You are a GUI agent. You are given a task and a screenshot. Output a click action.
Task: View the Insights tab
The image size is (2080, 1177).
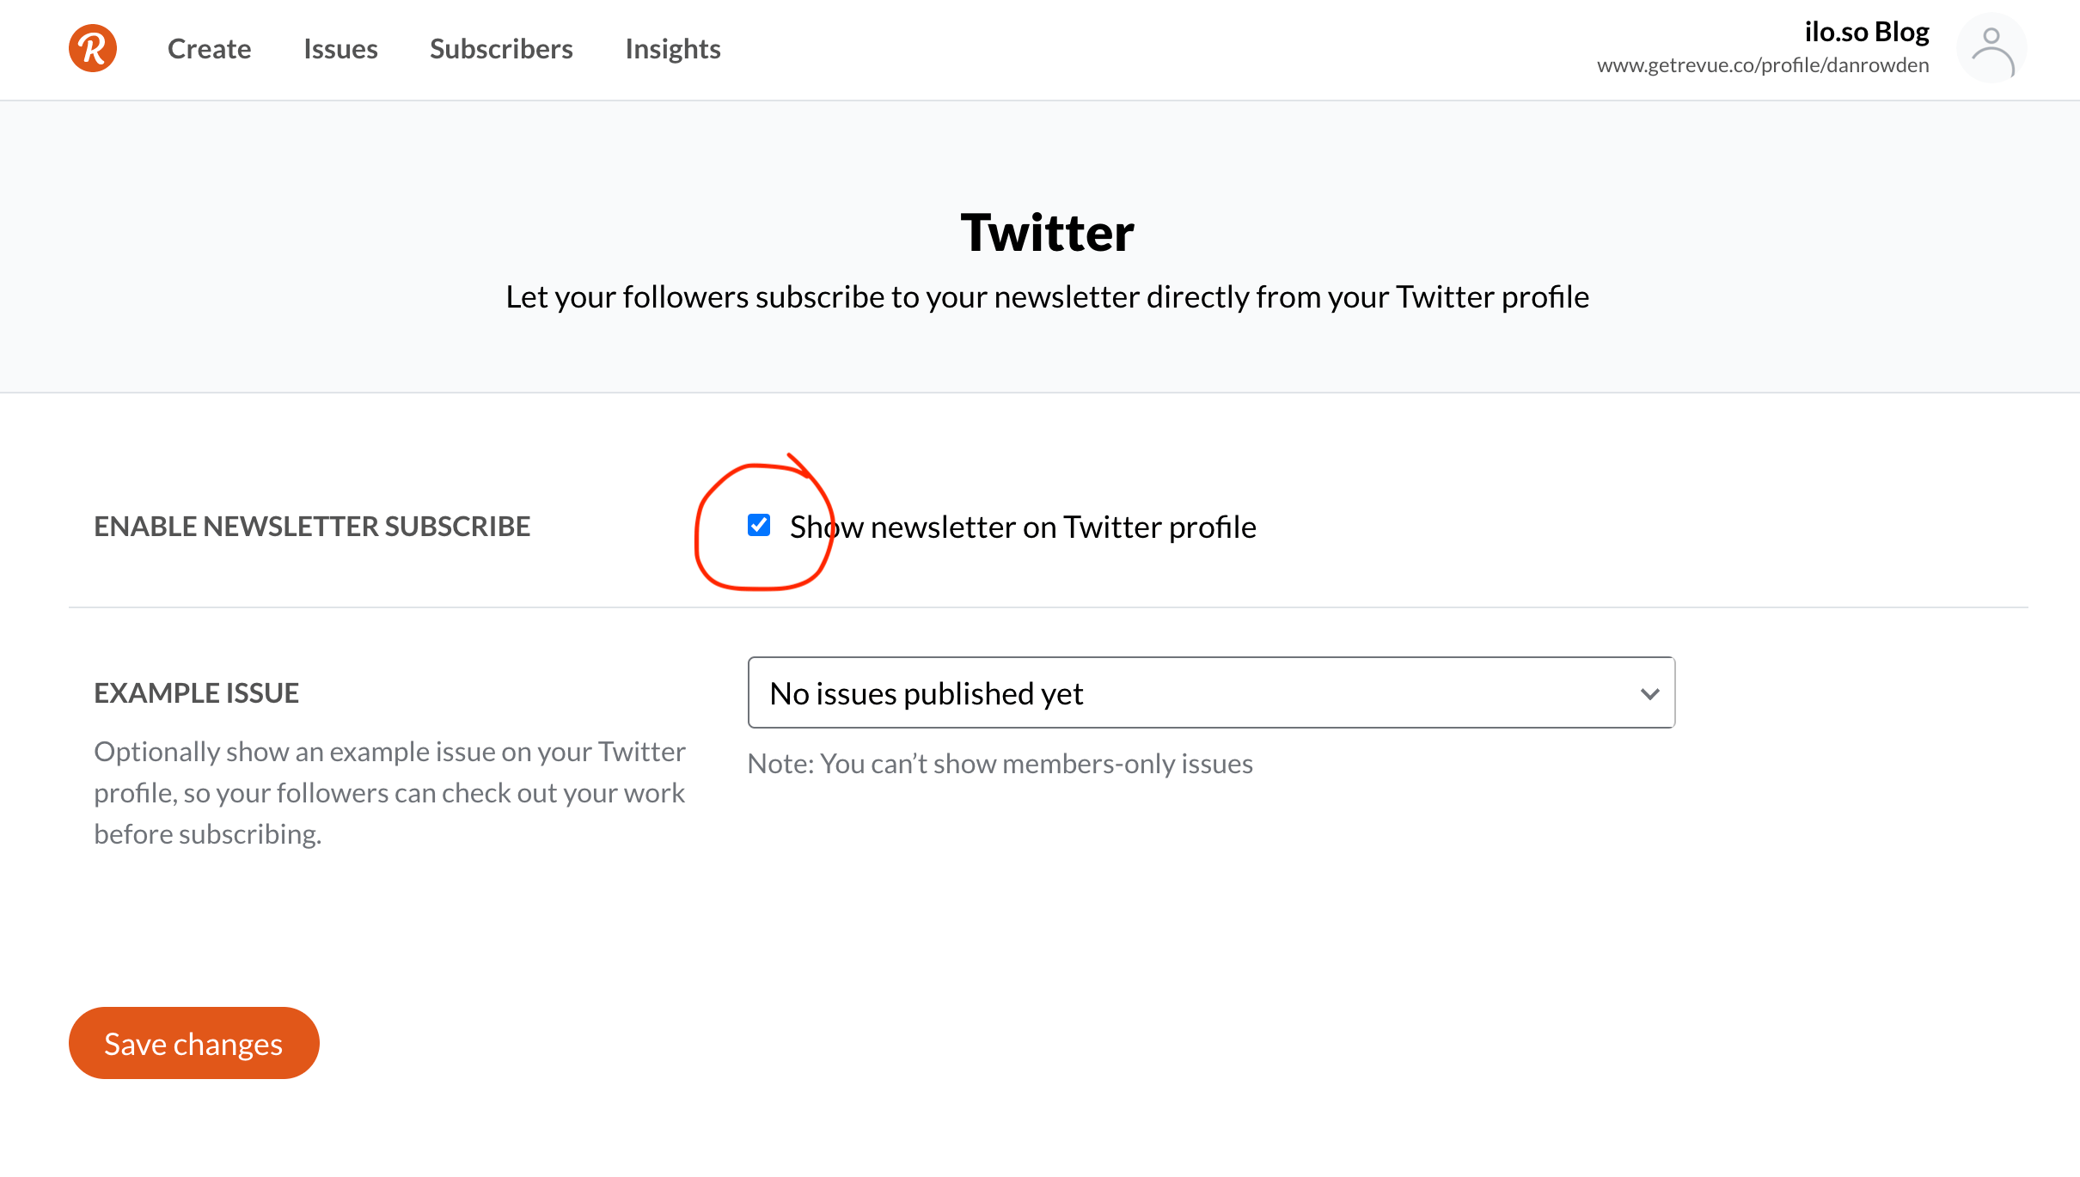tap(673, 49)
